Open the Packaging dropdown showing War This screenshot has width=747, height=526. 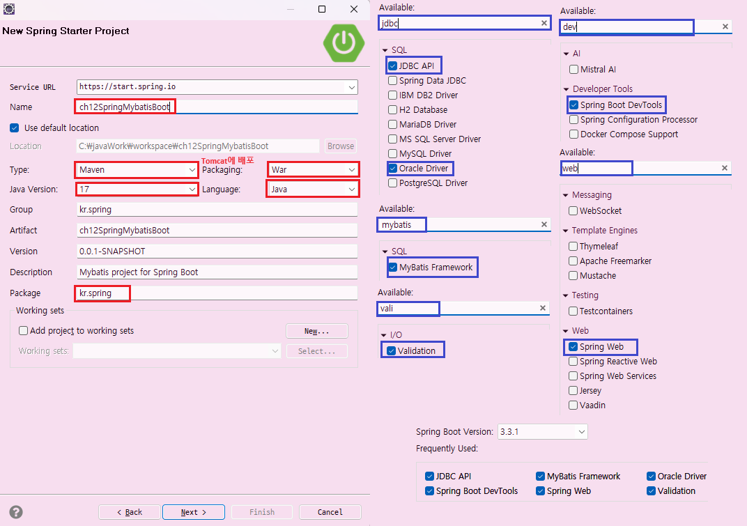tap(352, 169)
